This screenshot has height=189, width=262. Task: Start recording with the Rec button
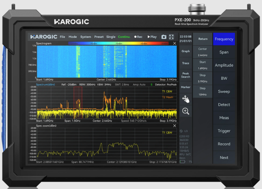click(138, 37)
